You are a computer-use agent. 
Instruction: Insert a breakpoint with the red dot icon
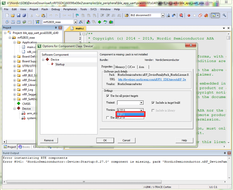coord(189,15)
